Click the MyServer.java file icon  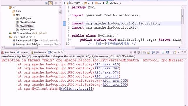coord(17,29)
